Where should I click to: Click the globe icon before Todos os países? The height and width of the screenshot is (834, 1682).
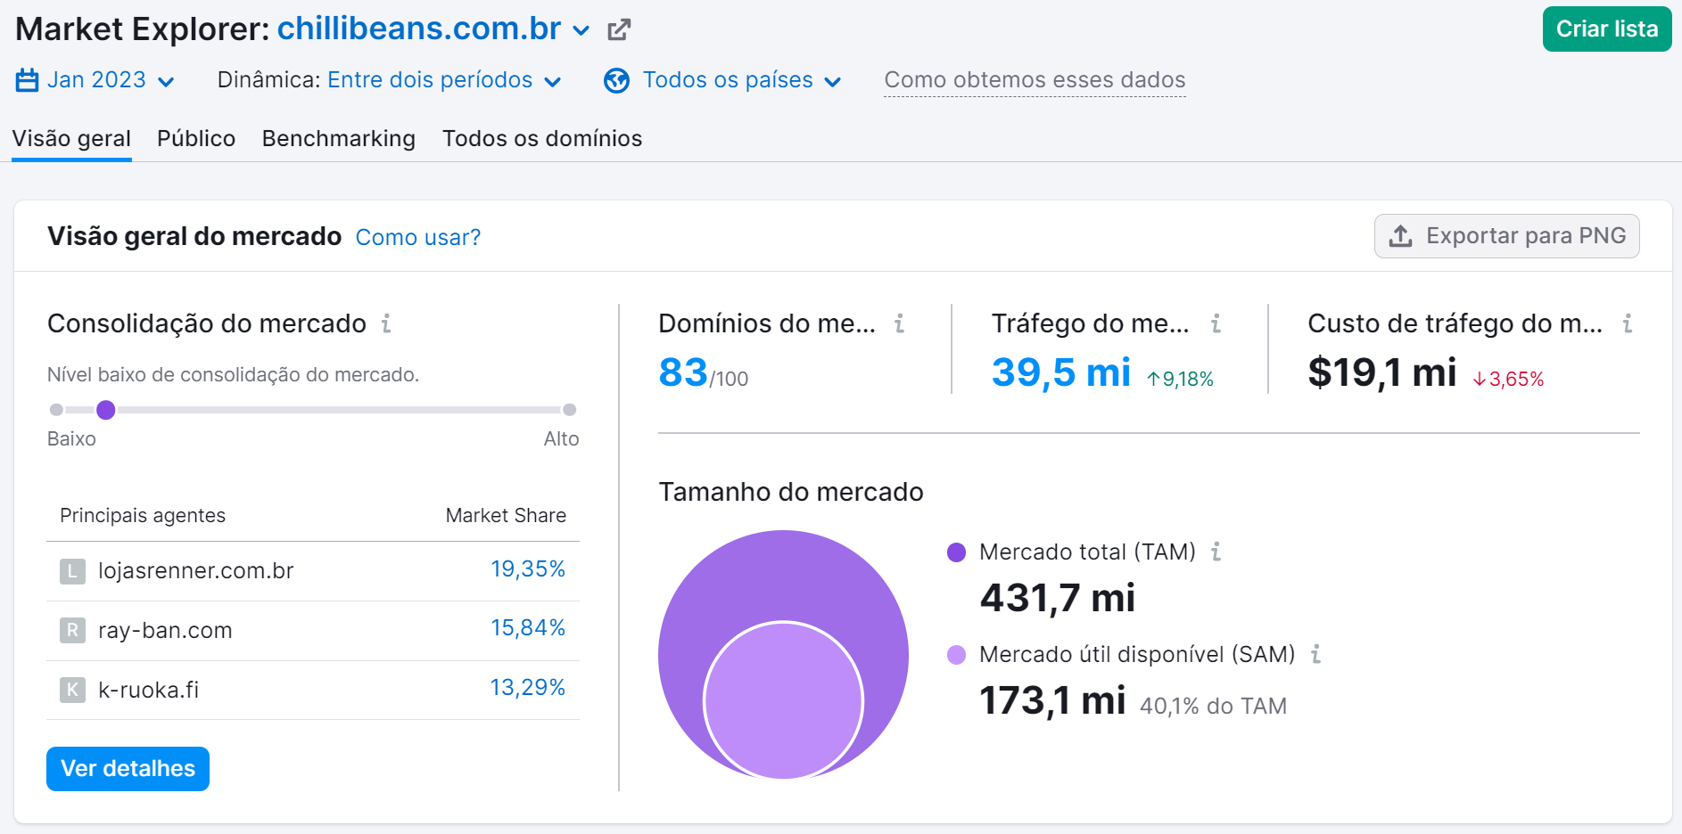617,79
